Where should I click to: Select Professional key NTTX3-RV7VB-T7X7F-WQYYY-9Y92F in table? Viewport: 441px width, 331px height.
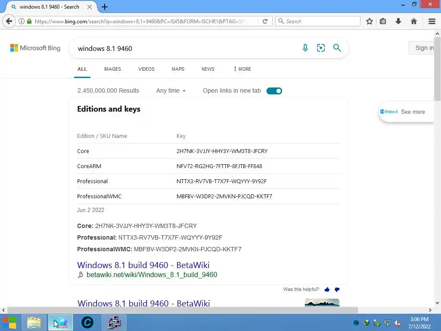point(221,181)
